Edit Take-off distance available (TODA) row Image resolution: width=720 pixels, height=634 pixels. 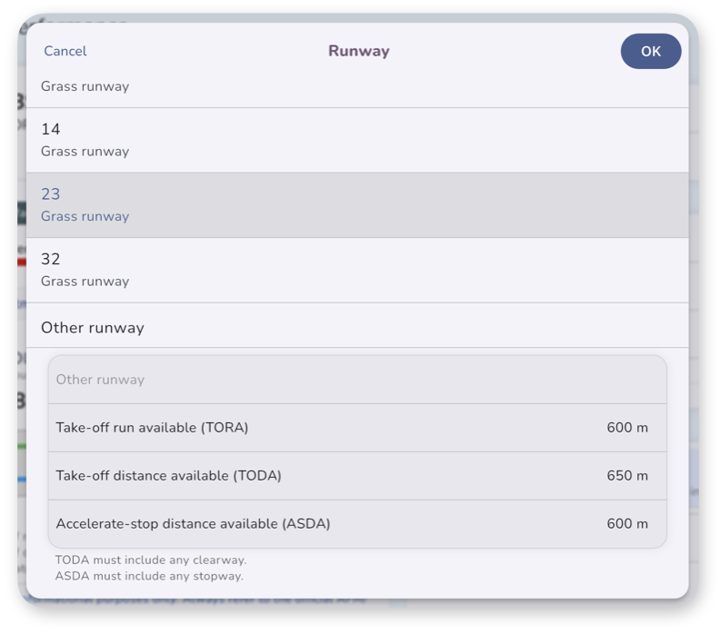tap(357, 476)
